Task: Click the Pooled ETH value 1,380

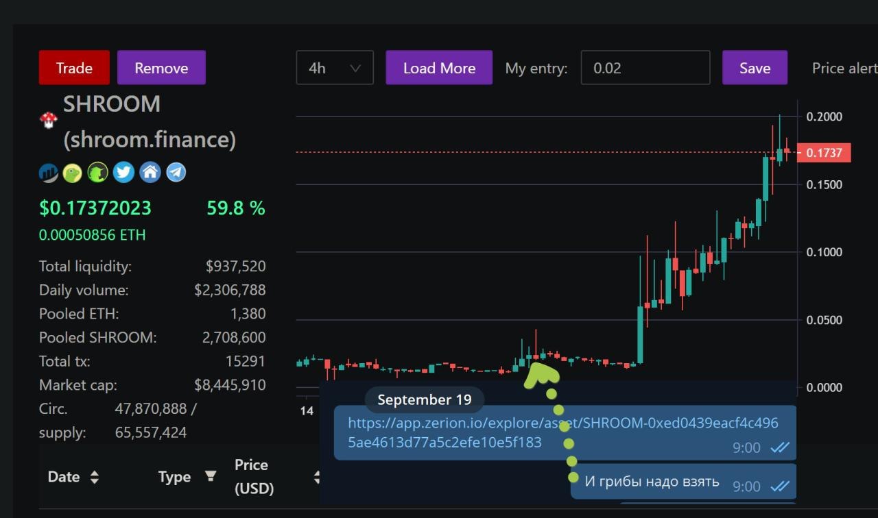Action: (248, 314)
